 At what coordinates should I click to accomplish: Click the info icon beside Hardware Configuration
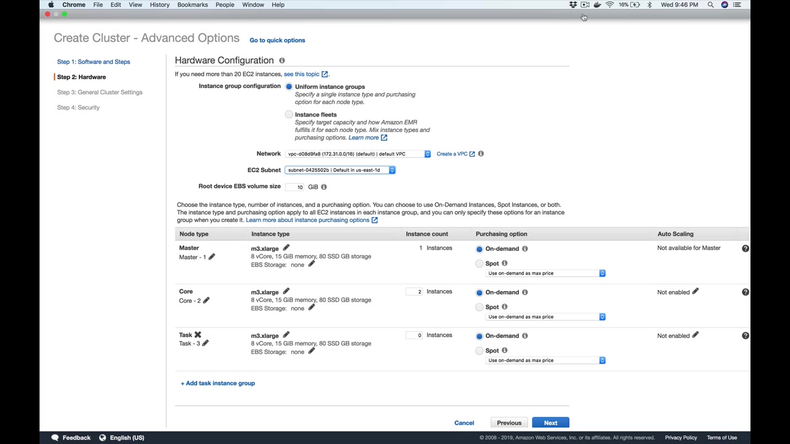(x=282, y=60)
